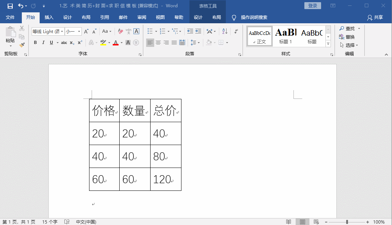Insert enclosed character (字) icon
This screenshot has height=225, width=392.
tap(136, 43)
